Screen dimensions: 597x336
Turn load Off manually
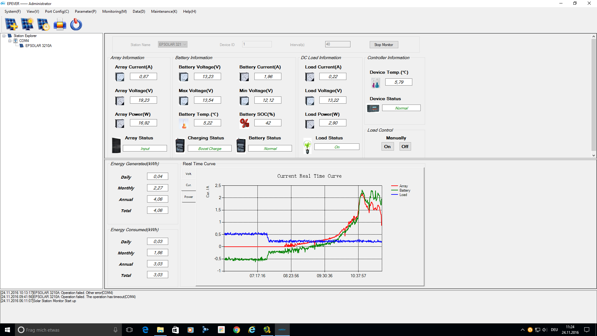tap(405, 147)
